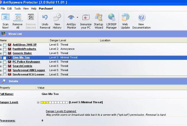Open the SpyArsenal AIM Logger link

coord(29,70)
